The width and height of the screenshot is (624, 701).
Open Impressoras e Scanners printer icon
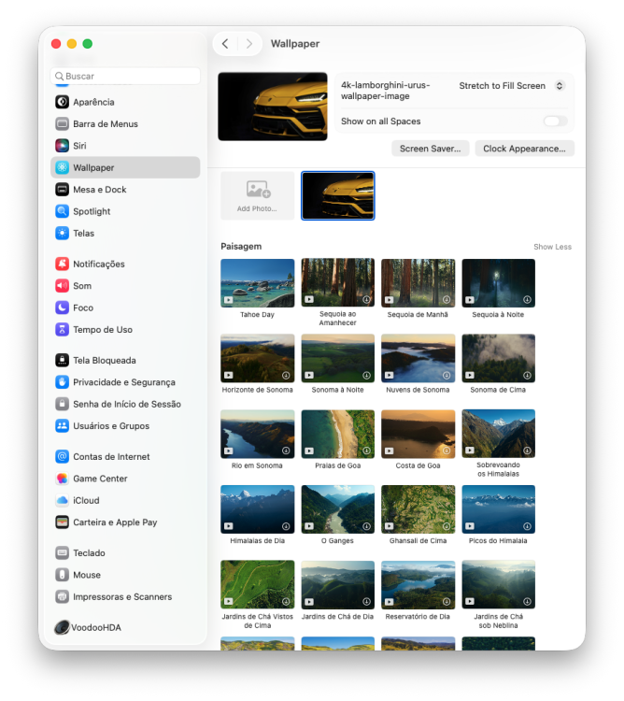point(62,597)
